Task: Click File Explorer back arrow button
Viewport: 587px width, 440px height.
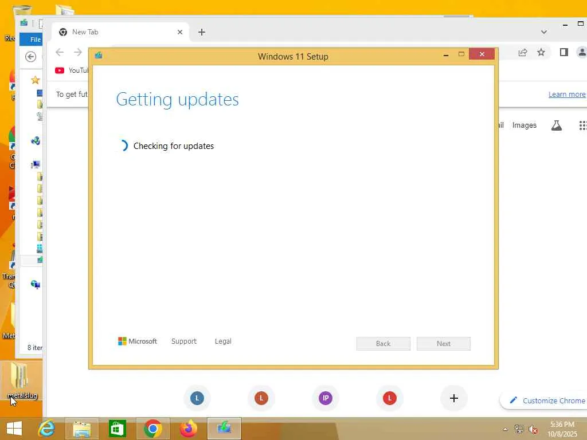Action: (x=31, y=57)
